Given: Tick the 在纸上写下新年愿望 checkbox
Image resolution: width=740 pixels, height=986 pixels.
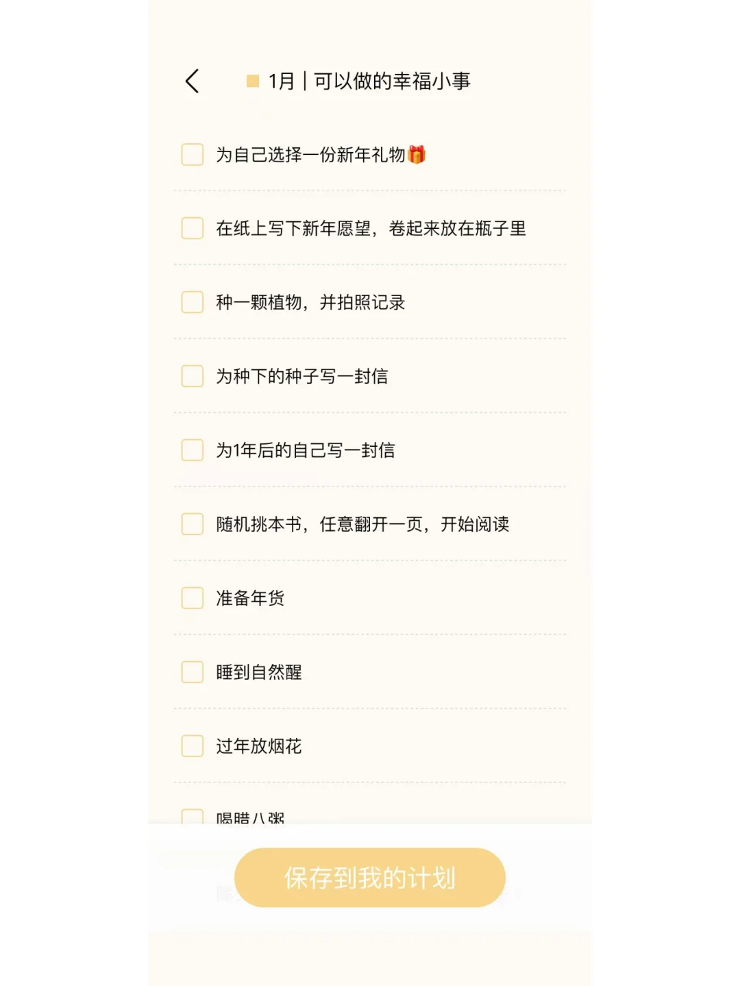Looking at the screenshot, I should [193, 228].
